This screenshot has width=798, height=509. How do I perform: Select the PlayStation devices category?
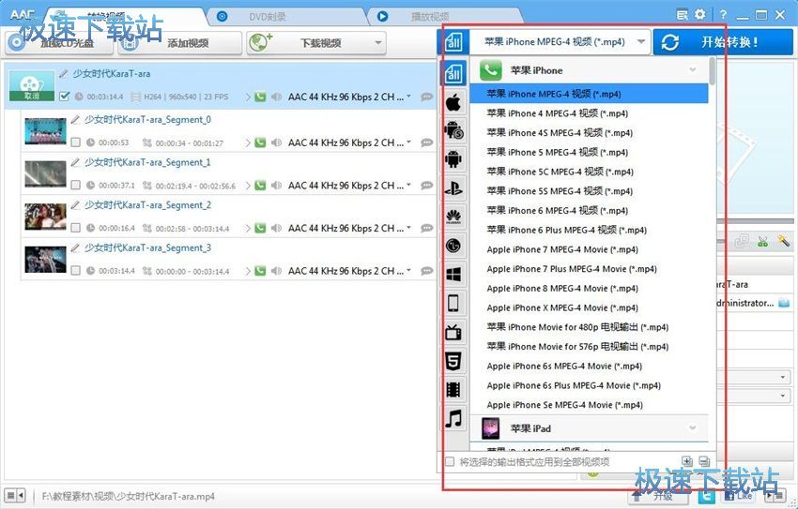(x=453, y=188)
